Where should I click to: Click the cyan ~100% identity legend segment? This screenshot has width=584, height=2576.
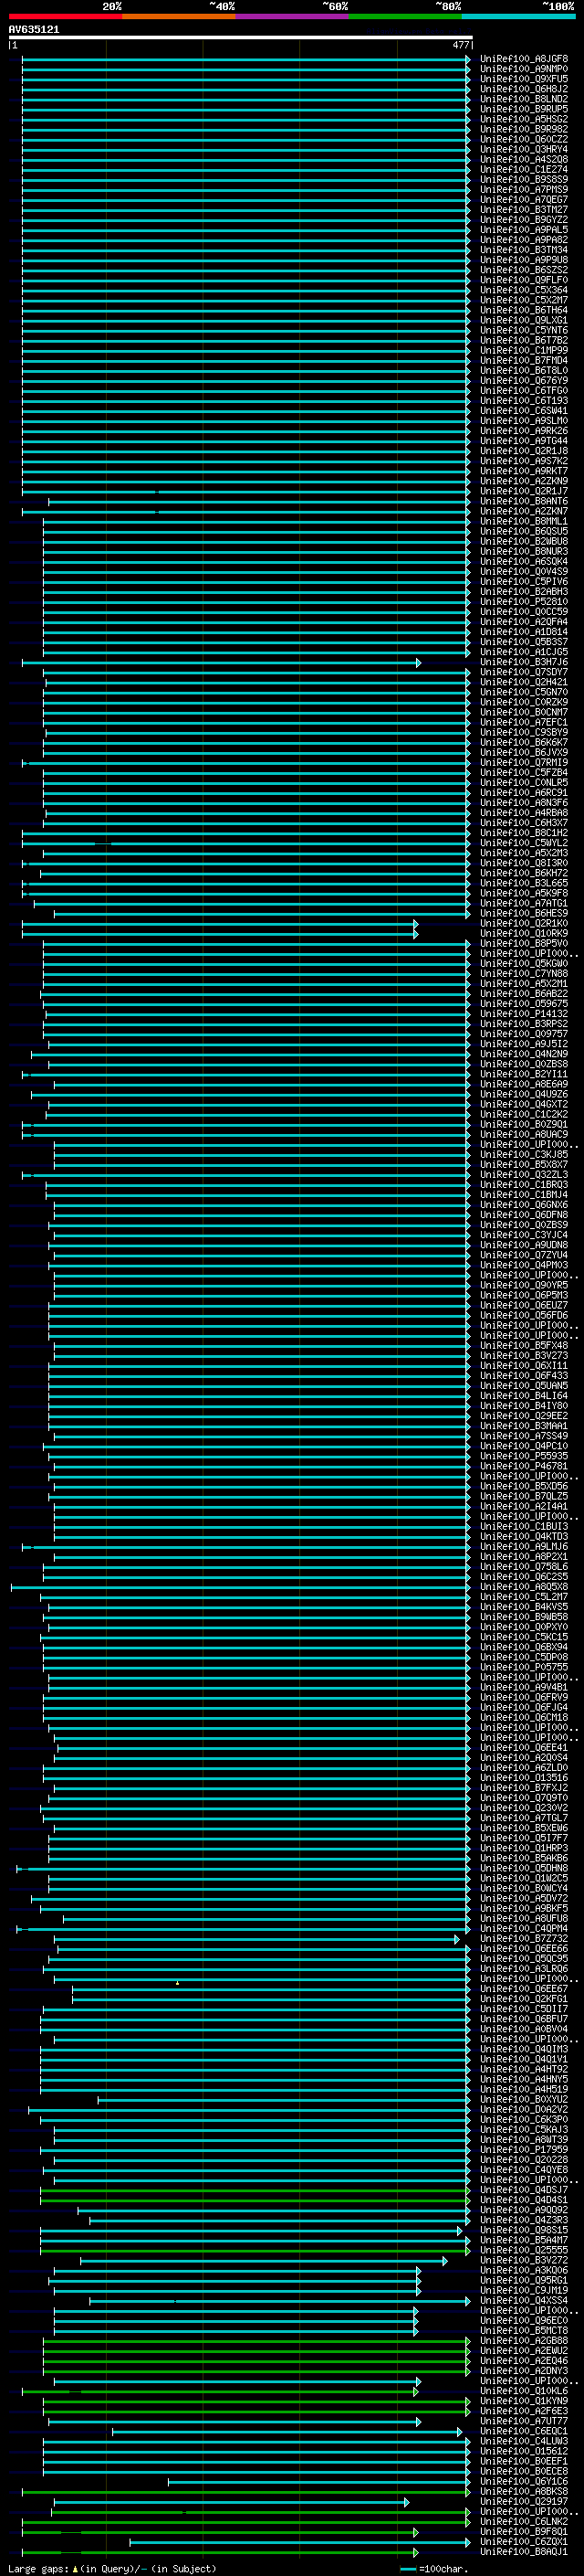[518, 16]
